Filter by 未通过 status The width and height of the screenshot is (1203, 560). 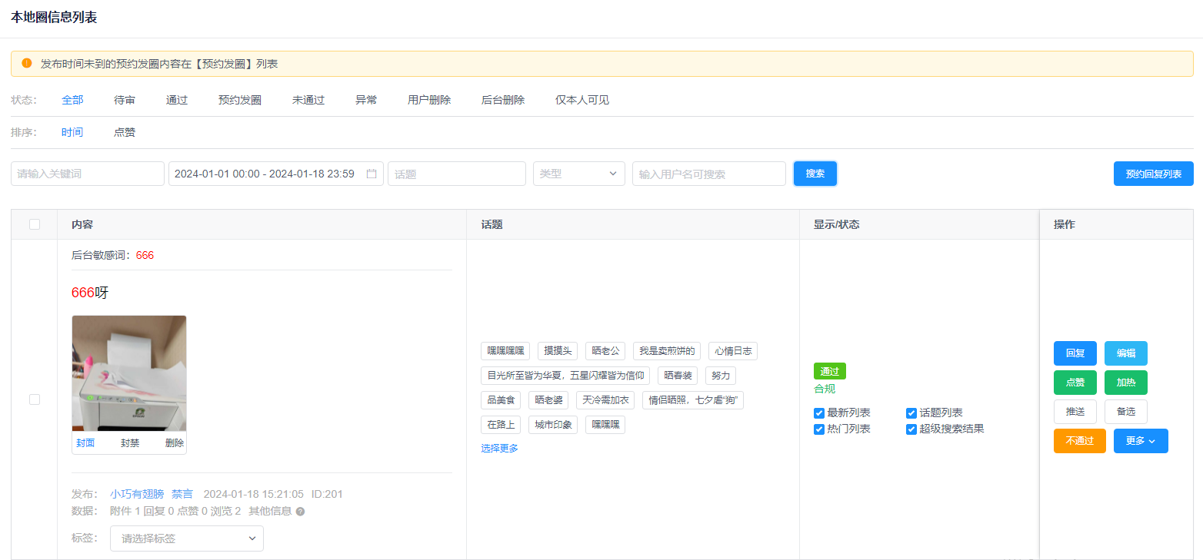pyautogui.click(x=308, y=100)
